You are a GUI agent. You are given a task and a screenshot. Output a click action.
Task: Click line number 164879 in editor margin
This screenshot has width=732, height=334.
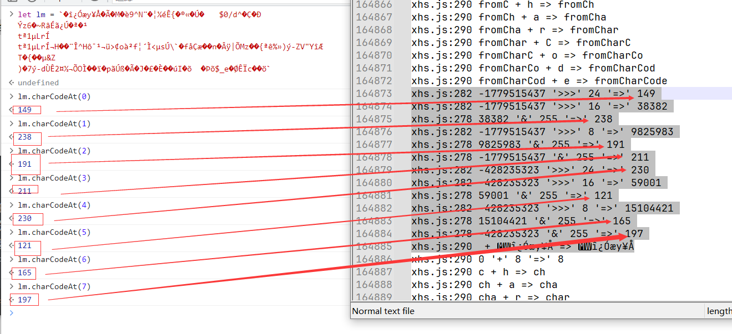click(x=373, y=170)
